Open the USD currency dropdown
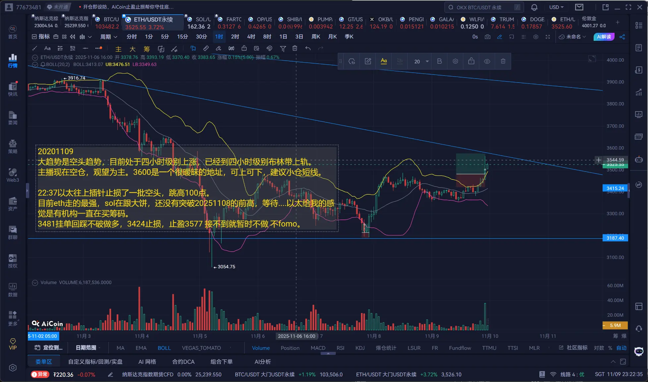648x382 pixels. (556, 7)
